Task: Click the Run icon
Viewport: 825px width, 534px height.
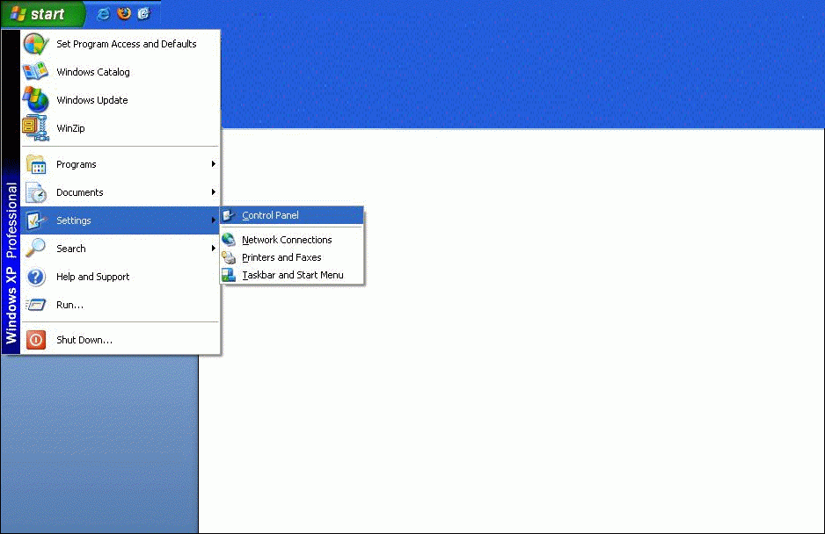Action: click(36, 304)
